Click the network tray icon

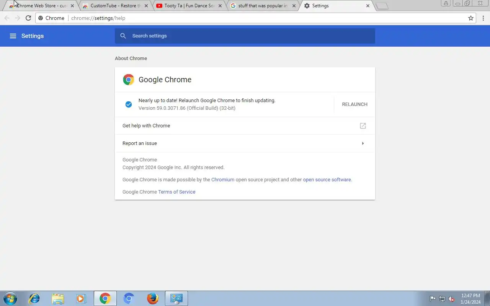(x=442, y=299)
